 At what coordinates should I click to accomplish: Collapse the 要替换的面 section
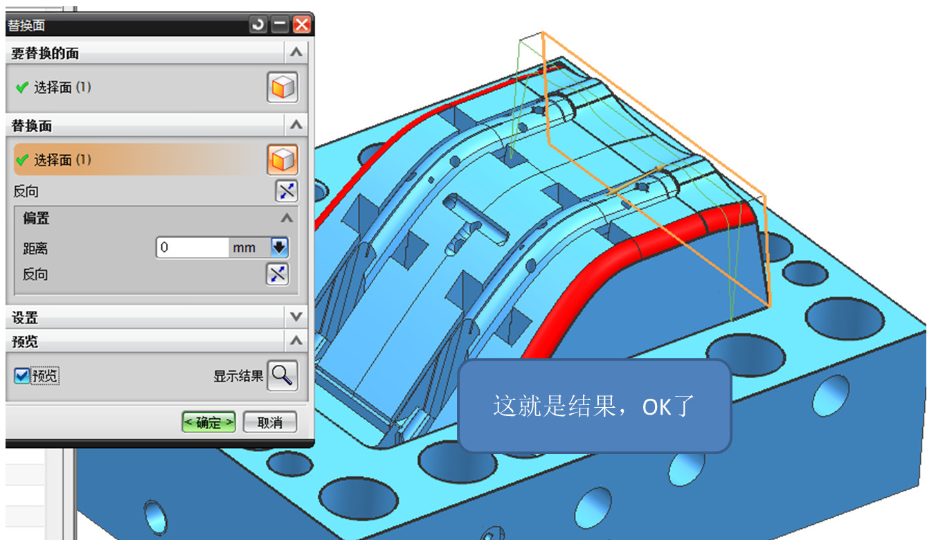coord(296,53)
